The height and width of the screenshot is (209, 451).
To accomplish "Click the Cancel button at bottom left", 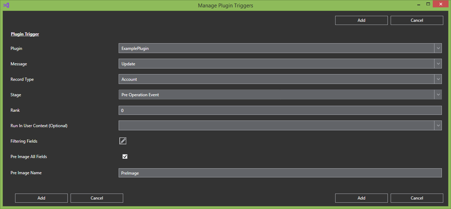I will pyautogui.click(x=97, y=198).
